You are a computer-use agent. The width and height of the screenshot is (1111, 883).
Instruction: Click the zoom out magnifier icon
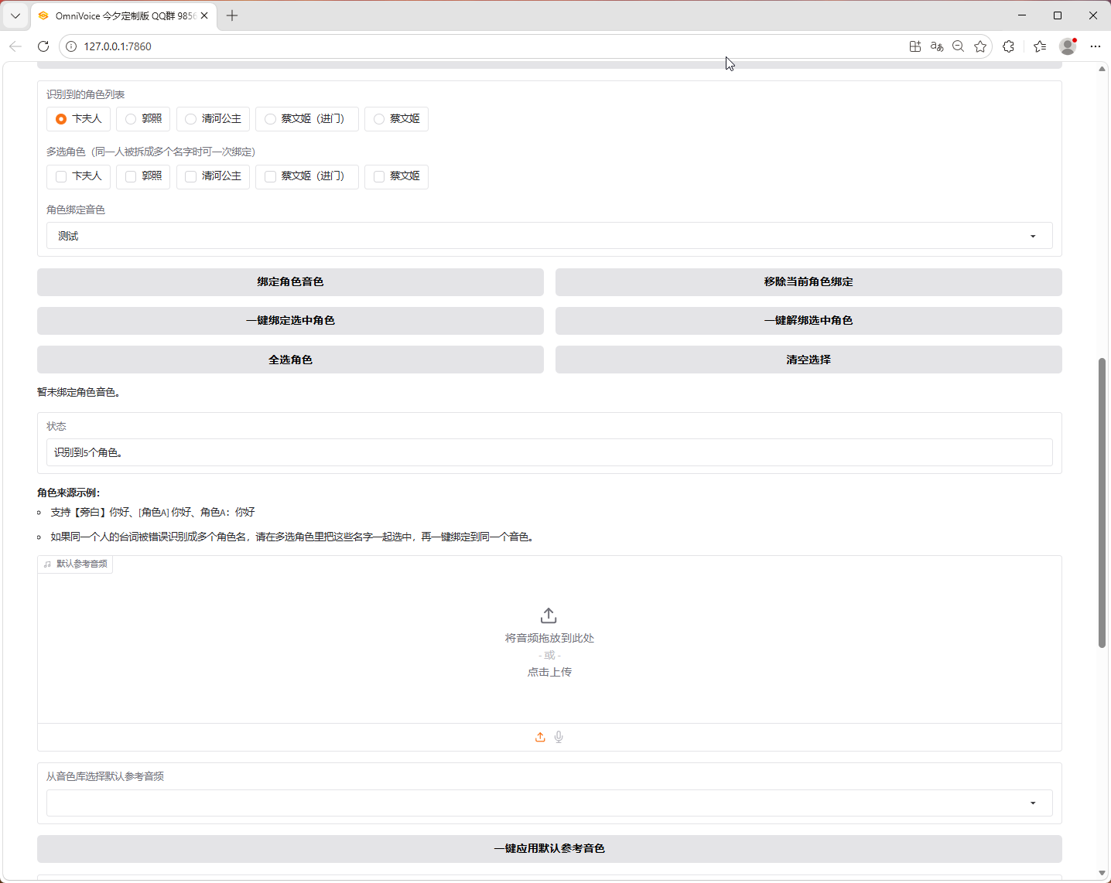959,46
